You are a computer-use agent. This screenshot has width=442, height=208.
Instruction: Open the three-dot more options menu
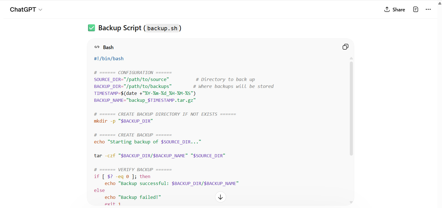428,9
